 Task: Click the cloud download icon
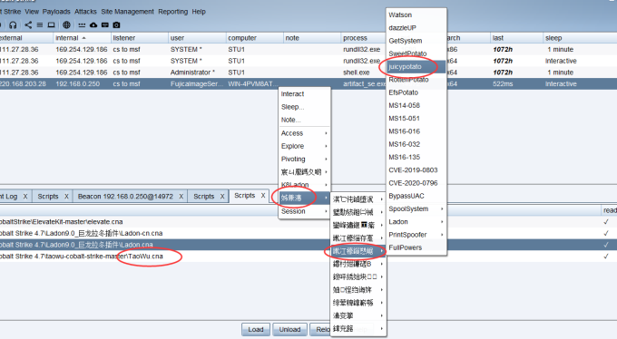point(93,25)
